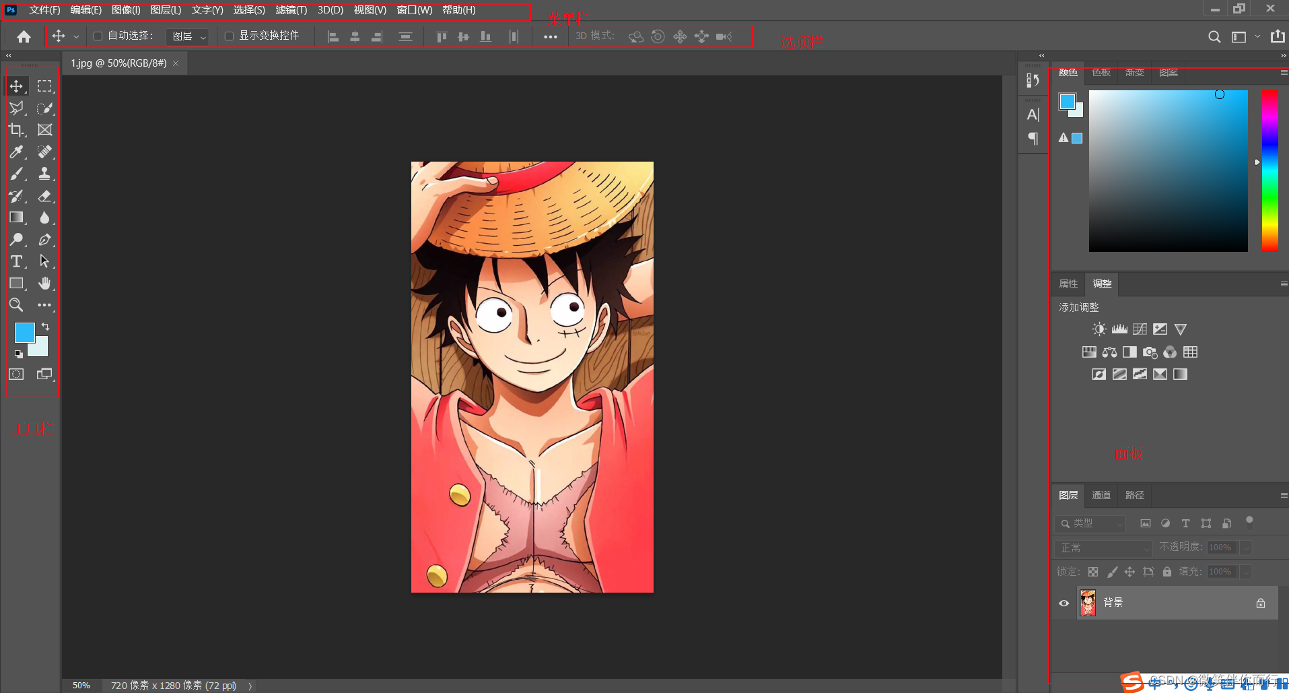Open the 类型 layer filter dropdown

coord(1090,523)
